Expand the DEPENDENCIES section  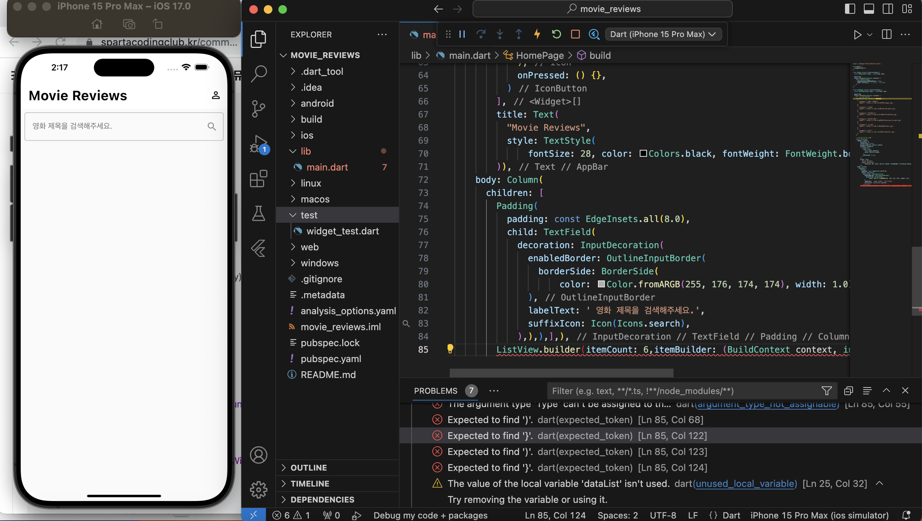pos(338,500)
